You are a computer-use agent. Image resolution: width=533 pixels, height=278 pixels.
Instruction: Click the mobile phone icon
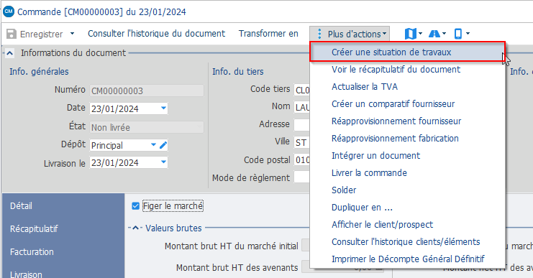[x=458, y=34]
